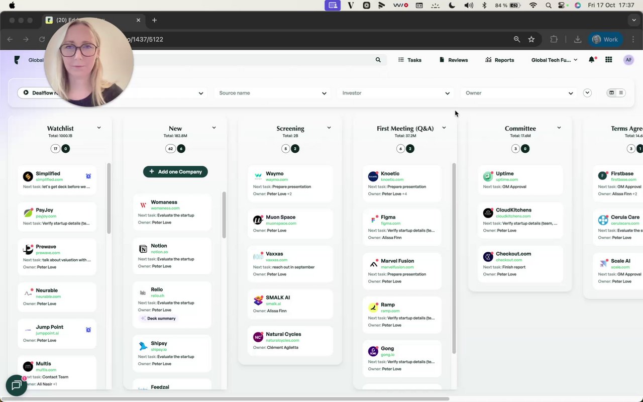Screen dimensions: 643x402
Task: Open the womaness.com link
Action: pos(165,208)
